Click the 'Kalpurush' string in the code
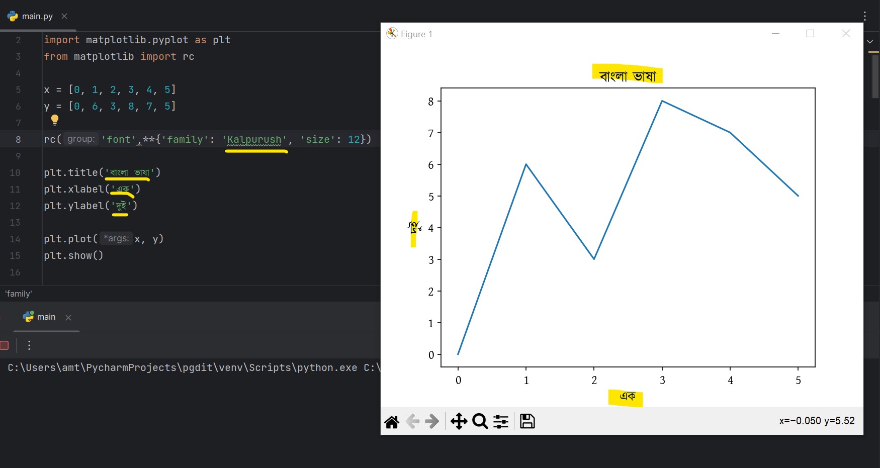 [254, 139]
